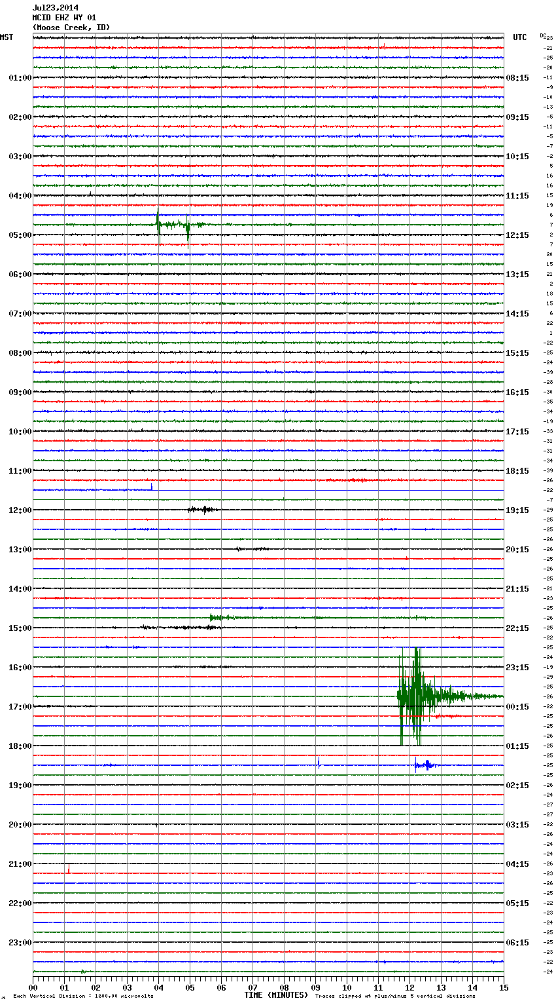Click the 09:00 MST time label

(x=20, y=392)
